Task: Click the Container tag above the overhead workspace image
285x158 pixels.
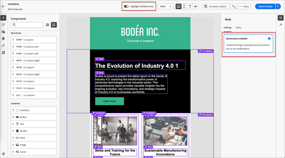Action: pos(149,113)
